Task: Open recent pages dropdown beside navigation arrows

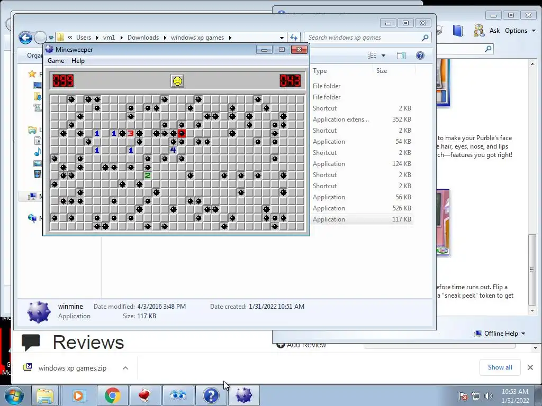Action: click(51, 38)
